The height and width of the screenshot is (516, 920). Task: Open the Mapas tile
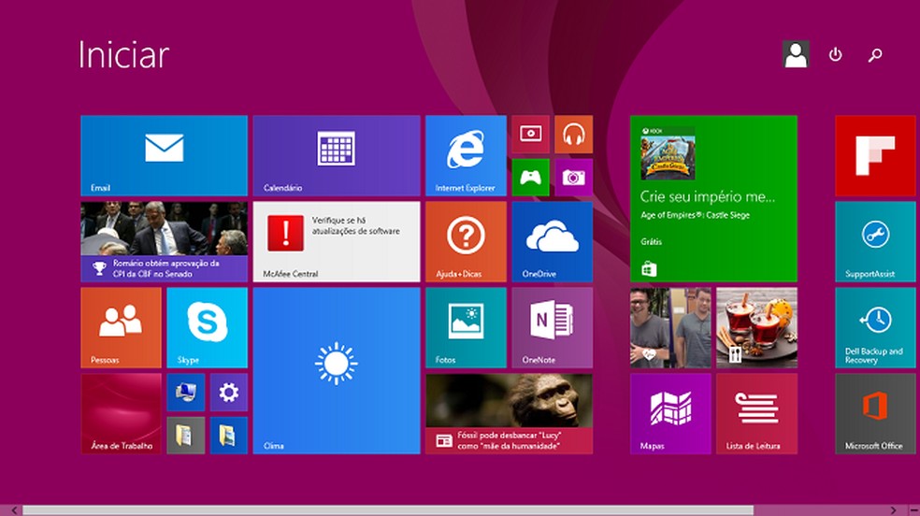pyautogui.click(x=670, y=414)
